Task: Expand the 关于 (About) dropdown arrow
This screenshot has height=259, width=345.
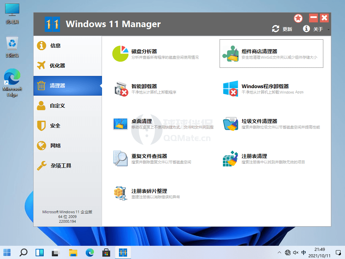Action: [328, 29]
